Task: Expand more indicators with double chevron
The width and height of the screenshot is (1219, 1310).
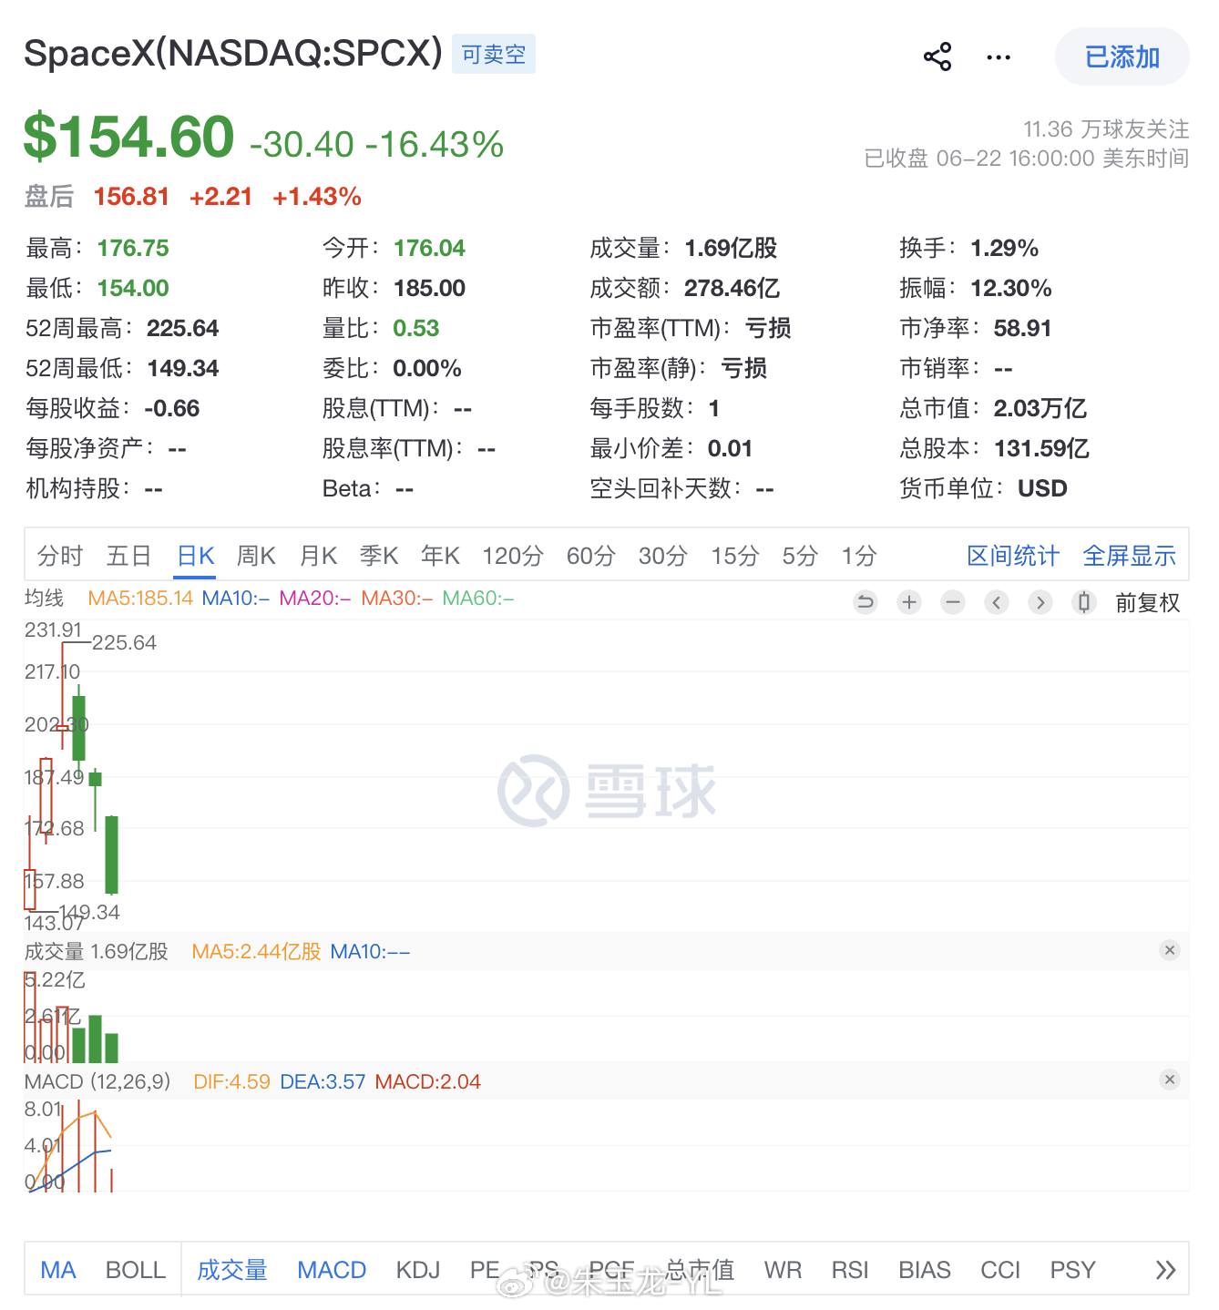Action: [x=1165, y=1270]
